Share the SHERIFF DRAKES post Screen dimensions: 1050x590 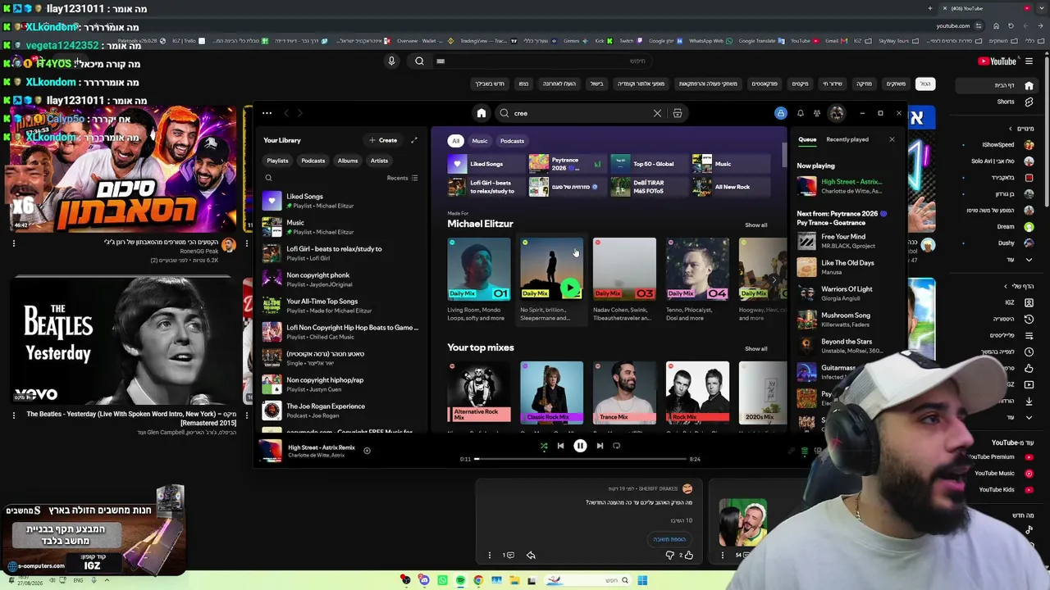click(531, 555)
